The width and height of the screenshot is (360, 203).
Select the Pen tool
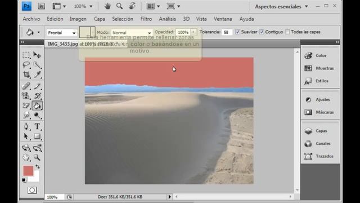click(x=26, y=126)
